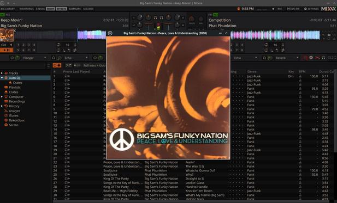The image size is (337, 203).
Task: Click the BPM column header
Action: click(x=302, y=71)
